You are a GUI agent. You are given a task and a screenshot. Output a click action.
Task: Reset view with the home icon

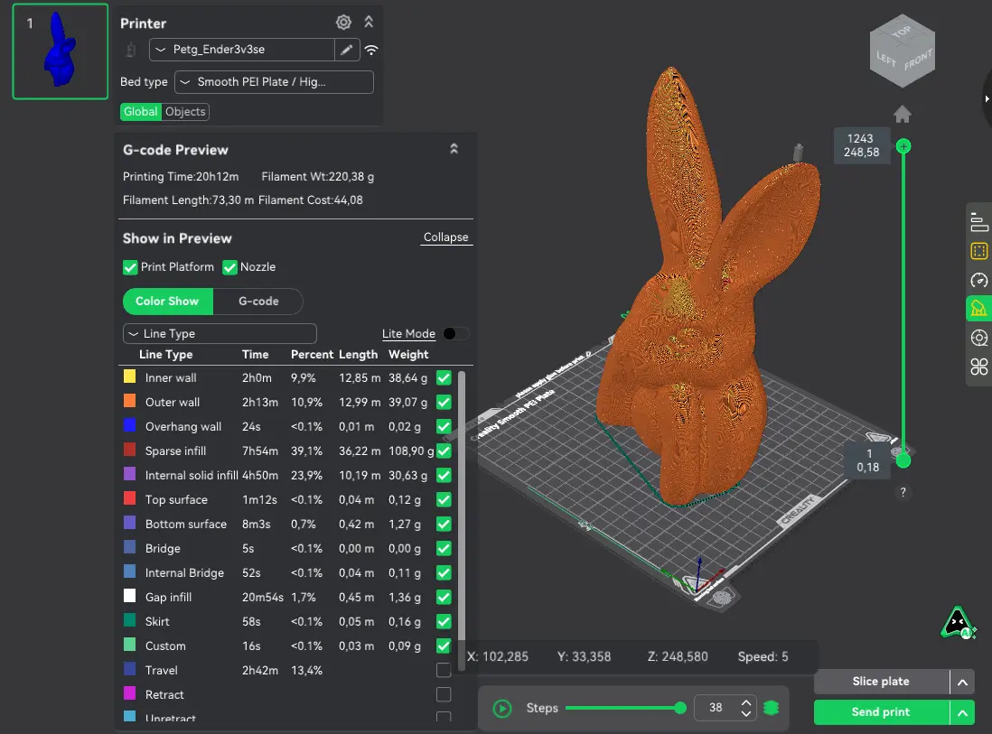coord(903,115)
